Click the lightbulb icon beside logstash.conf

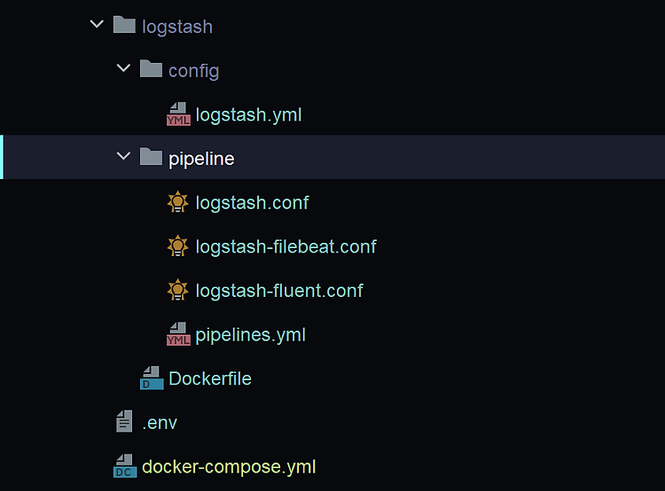pyautogui.click(x=178, y=202)
